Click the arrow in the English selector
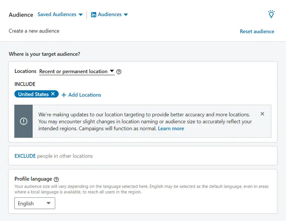Image resolution: width=286 pixels, height=221 pixels. [x=48, y=203]
